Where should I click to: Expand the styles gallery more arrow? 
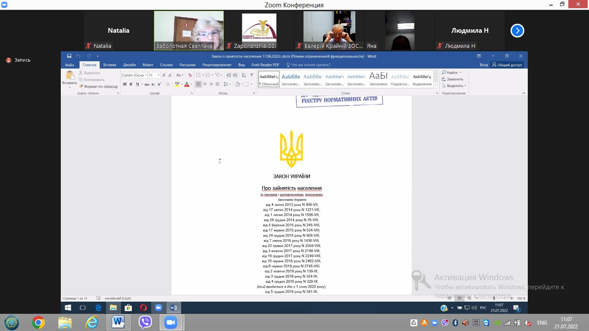tap(435, 85)
